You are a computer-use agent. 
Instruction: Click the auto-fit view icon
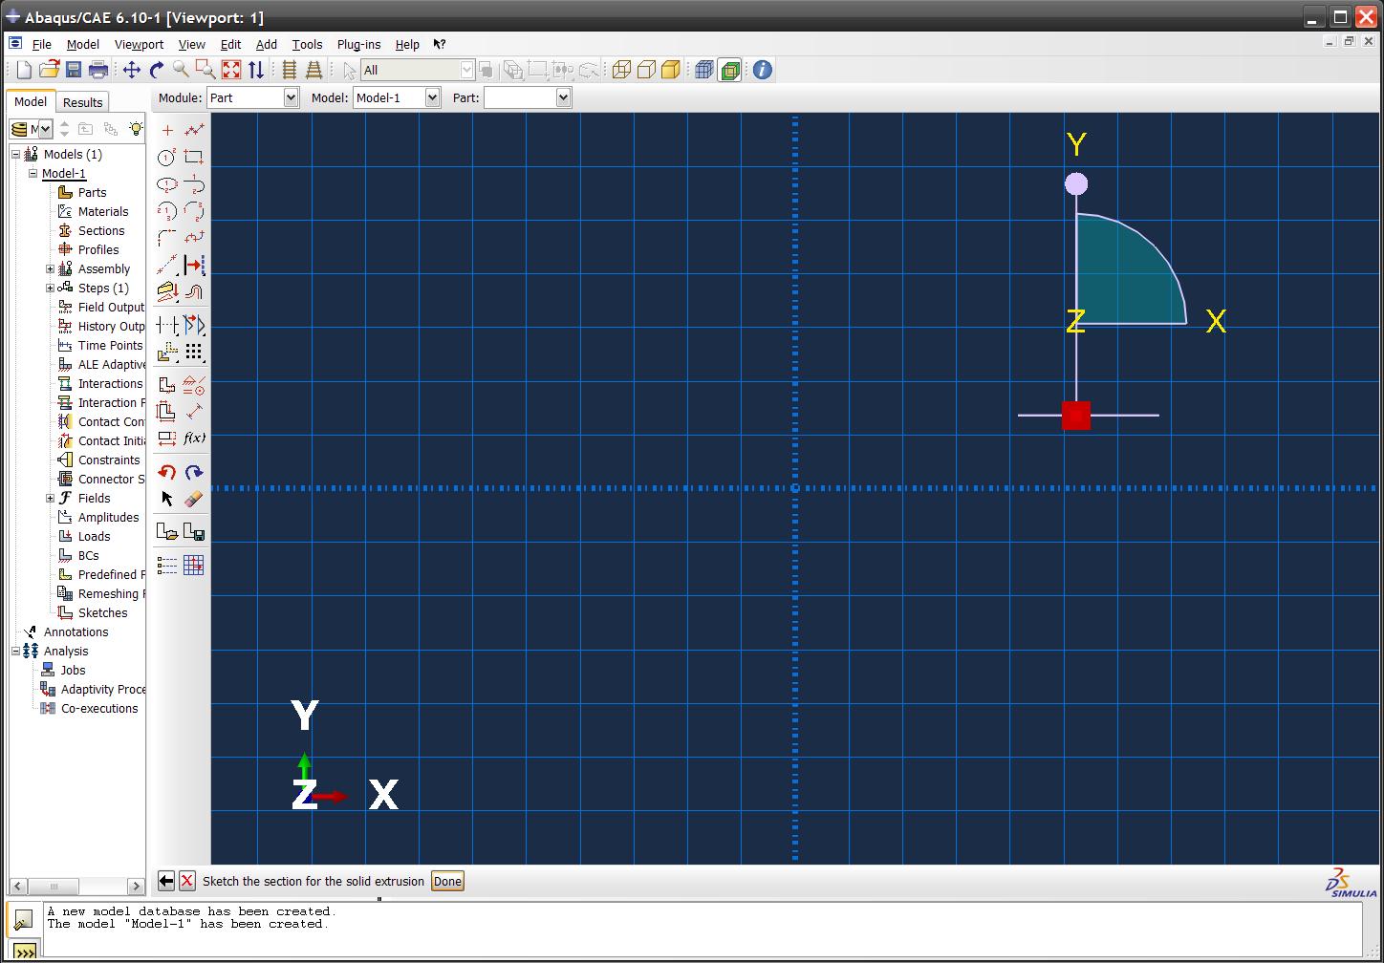(x=231, y=70)
